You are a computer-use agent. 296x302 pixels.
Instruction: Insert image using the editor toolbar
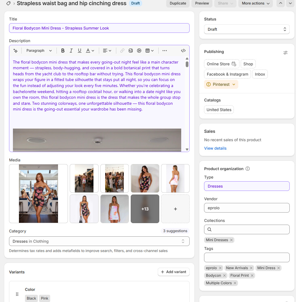pos(131,51)
